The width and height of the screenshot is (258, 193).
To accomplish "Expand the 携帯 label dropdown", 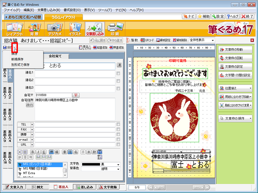I will (x=32, y=135).
